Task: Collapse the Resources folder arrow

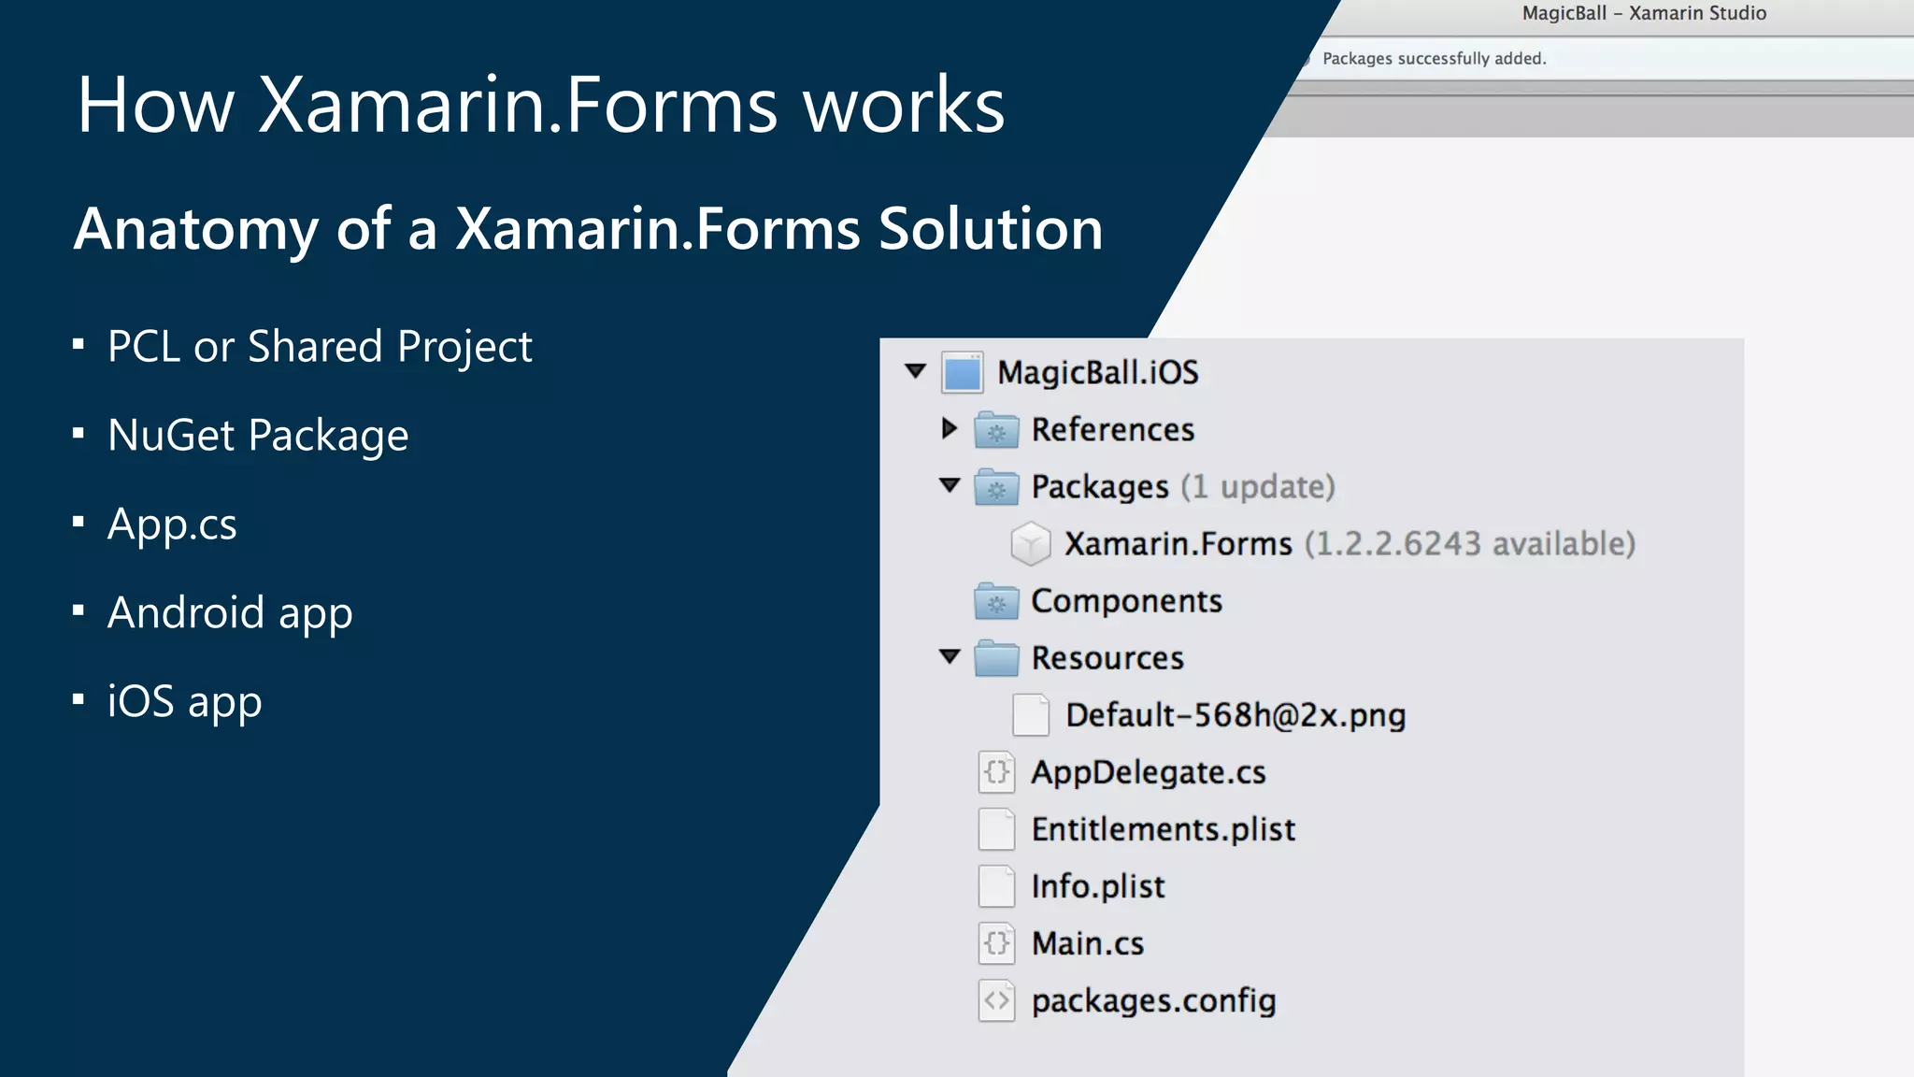Action: (x=950, y=656)
